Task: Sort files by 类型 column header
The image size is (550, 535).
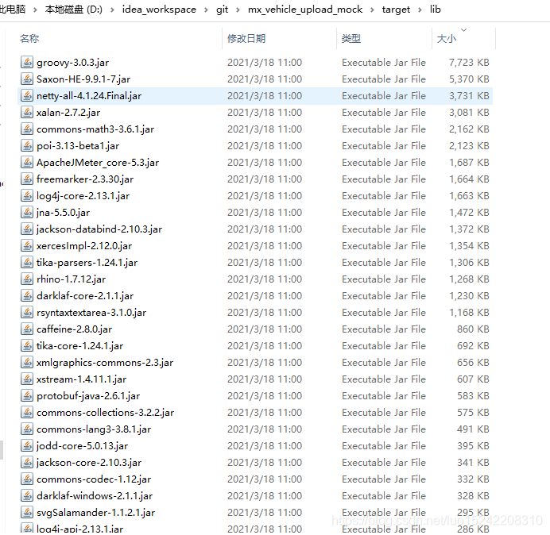Action: pos(351,39)
